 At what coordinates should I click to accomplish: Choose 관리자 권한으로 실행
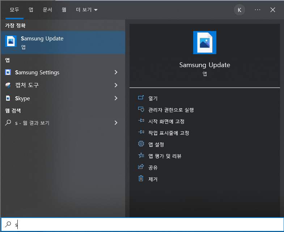pos(171,110)
